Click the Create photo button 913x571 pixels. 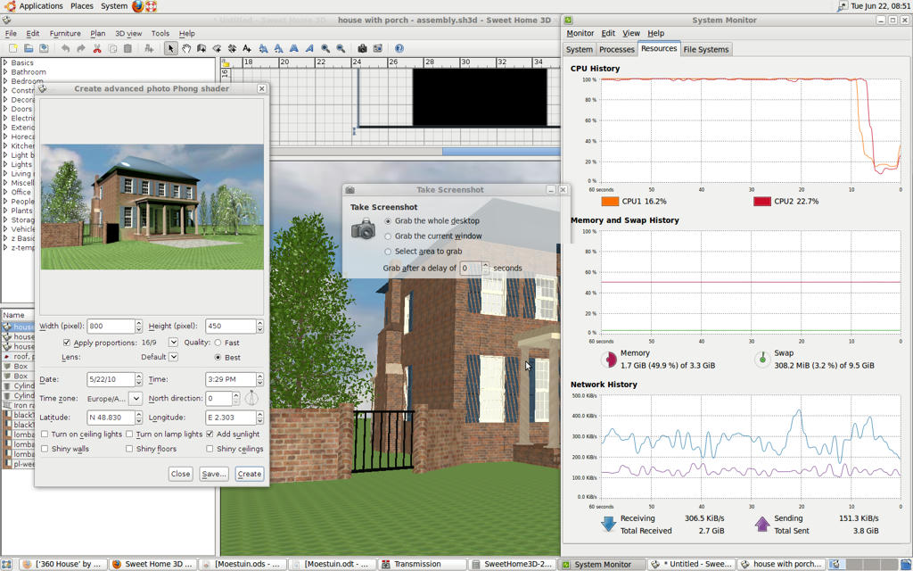(x=250, y=474)
